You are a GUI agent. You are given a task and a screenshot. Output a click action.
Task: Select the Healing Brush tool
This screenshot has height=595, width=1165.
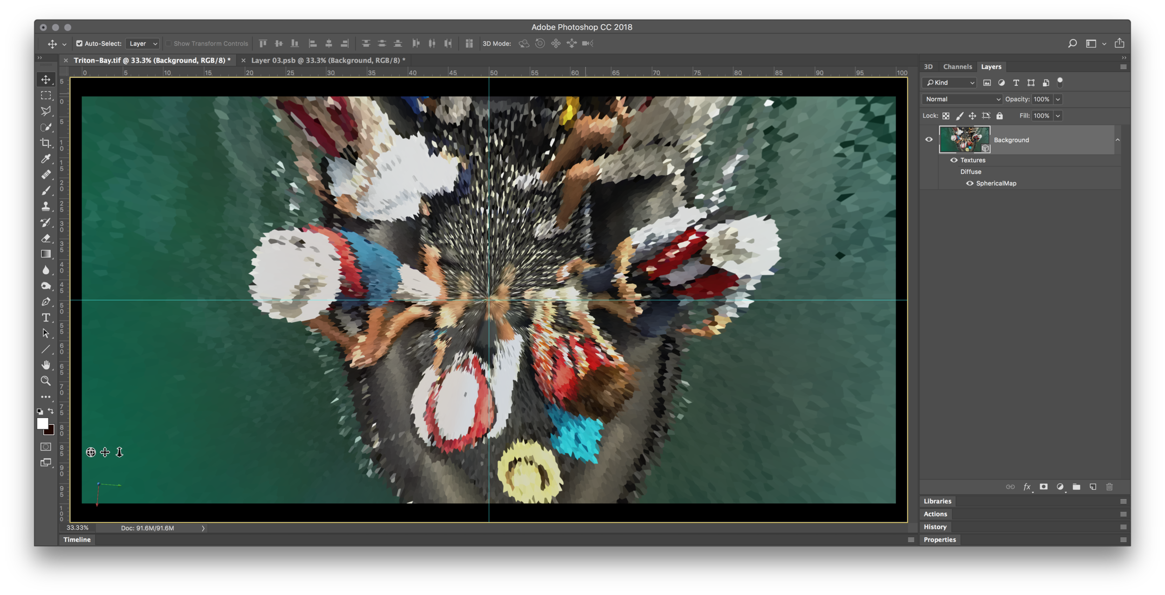[46, 175]
